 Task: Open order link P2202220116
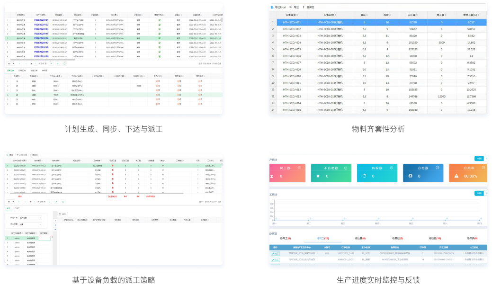coord(41,38)
